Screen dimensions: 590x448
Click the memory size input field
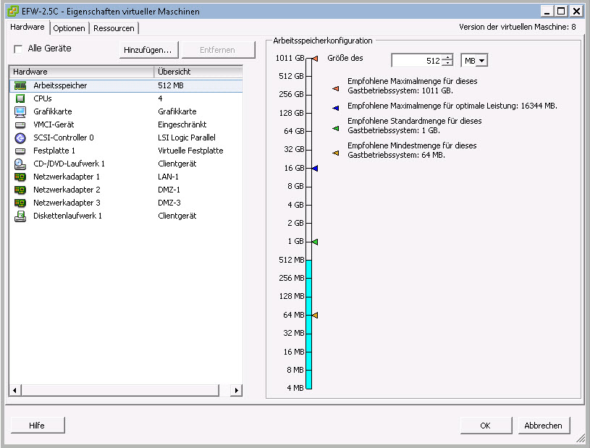coord(417,61)
